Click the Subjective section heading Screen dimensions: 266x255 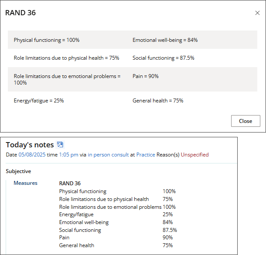[x=18, y=171]
